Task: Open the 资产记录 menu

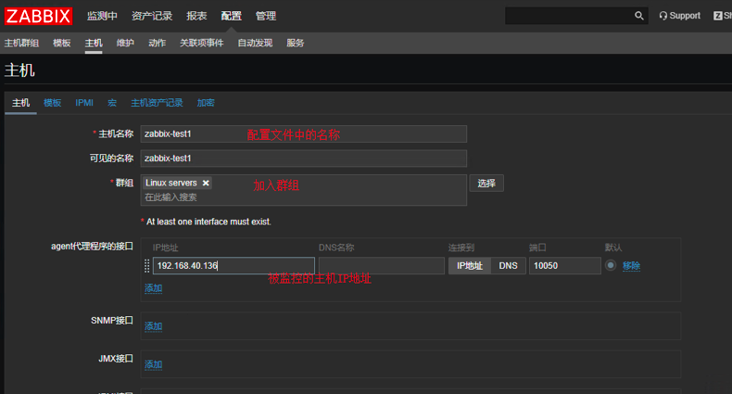Action: pyautogui.click(x=152, y=16)
